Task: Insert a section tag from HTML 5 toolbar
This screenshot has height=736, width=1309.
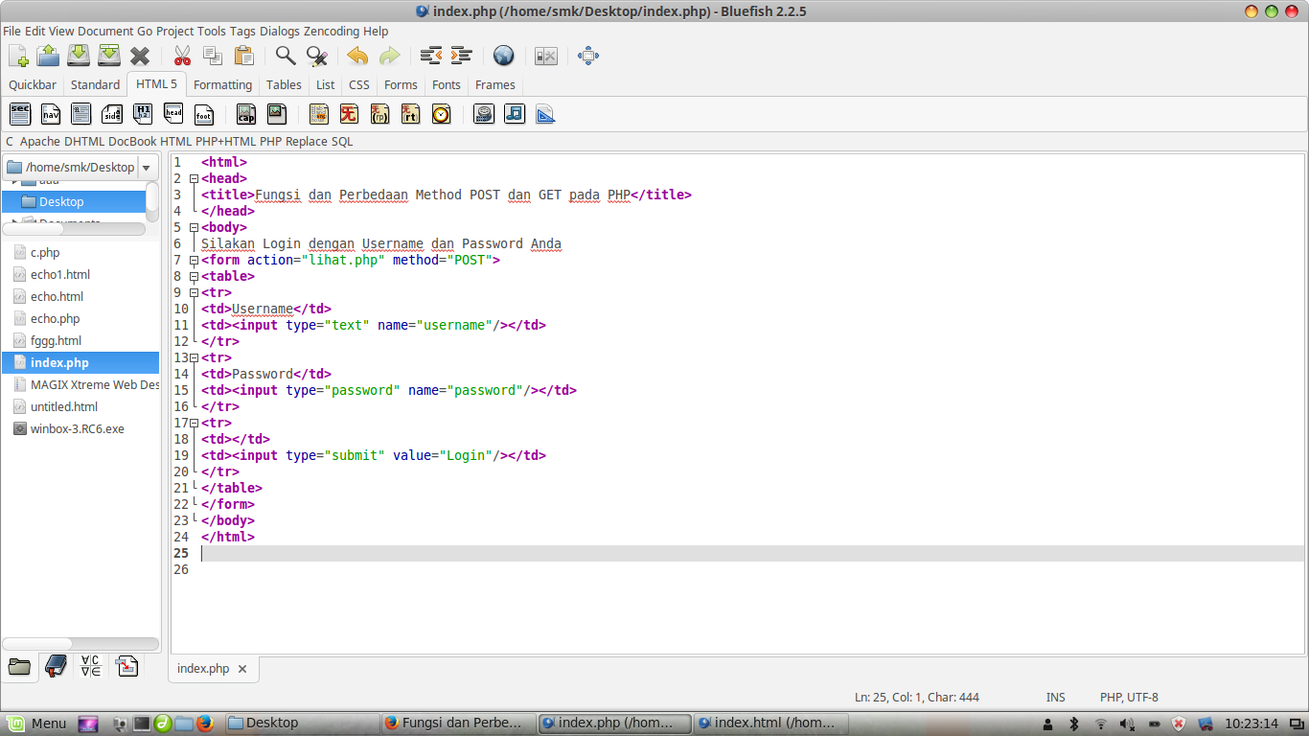Action: (20, 114)
